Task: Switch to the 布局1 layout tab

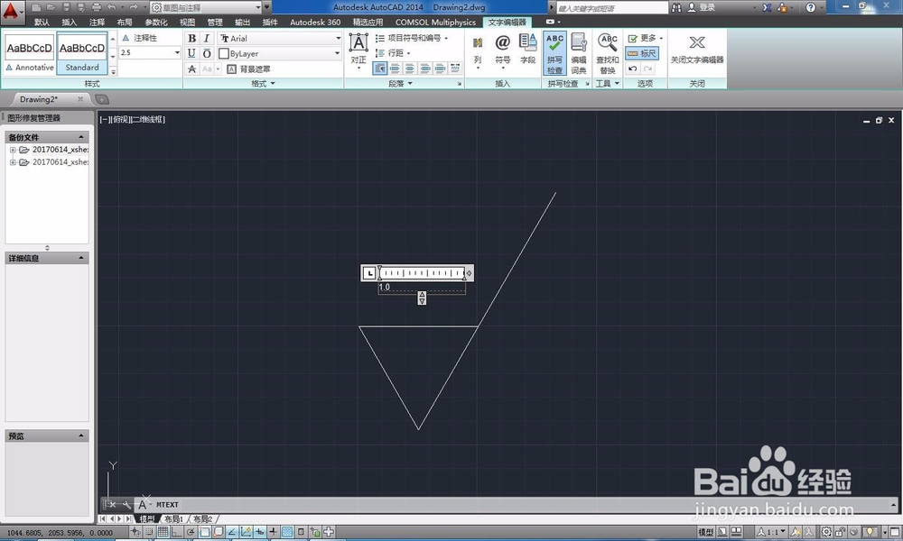Action: click(x=173, y=518)
